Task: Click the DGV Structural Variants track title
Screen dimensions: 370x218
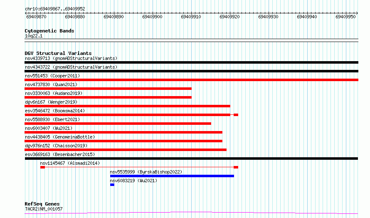Action: pyautogui.click(x=58, y=53)
